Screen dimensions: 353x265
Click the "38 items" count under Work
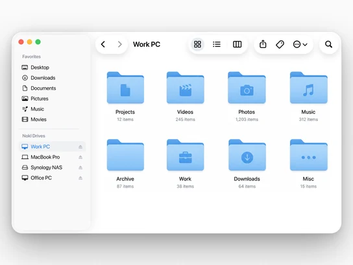(186, 186)
